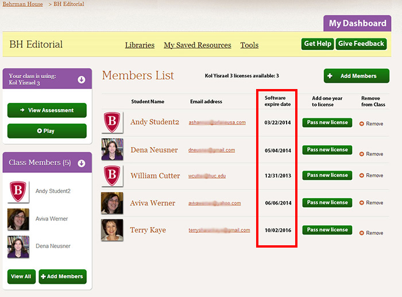The height and width of the screenshot is (297, 402).
Task: Start the Play button
Action: click(x=47, y=131)
